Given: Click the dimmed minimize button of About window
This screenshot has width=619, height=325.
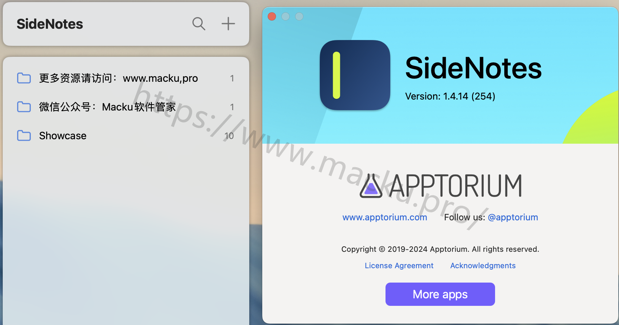Looking at the screenshot, I should click(x=286, y=16).
